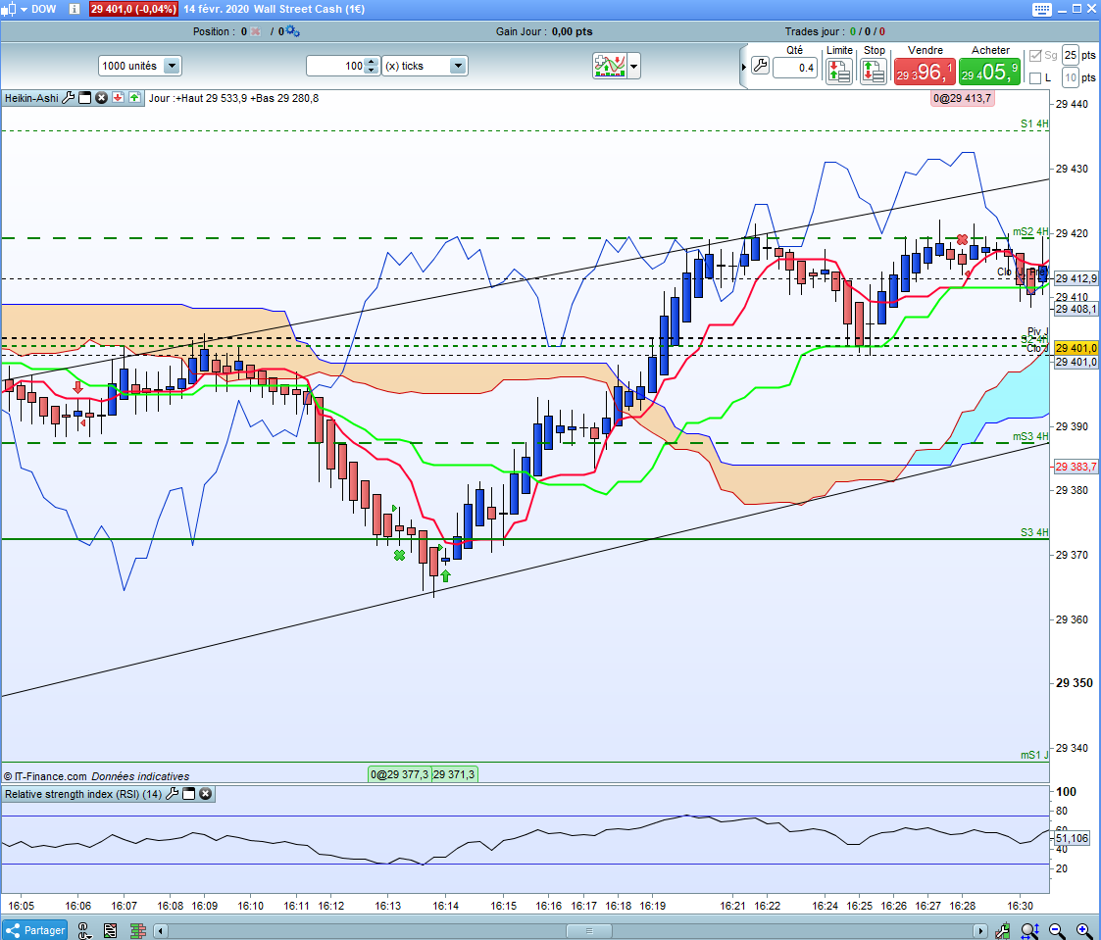Click the yellow 29 401,0 price label
This screenshot has width=1101, height=940.
click(x=1076, y=348)
